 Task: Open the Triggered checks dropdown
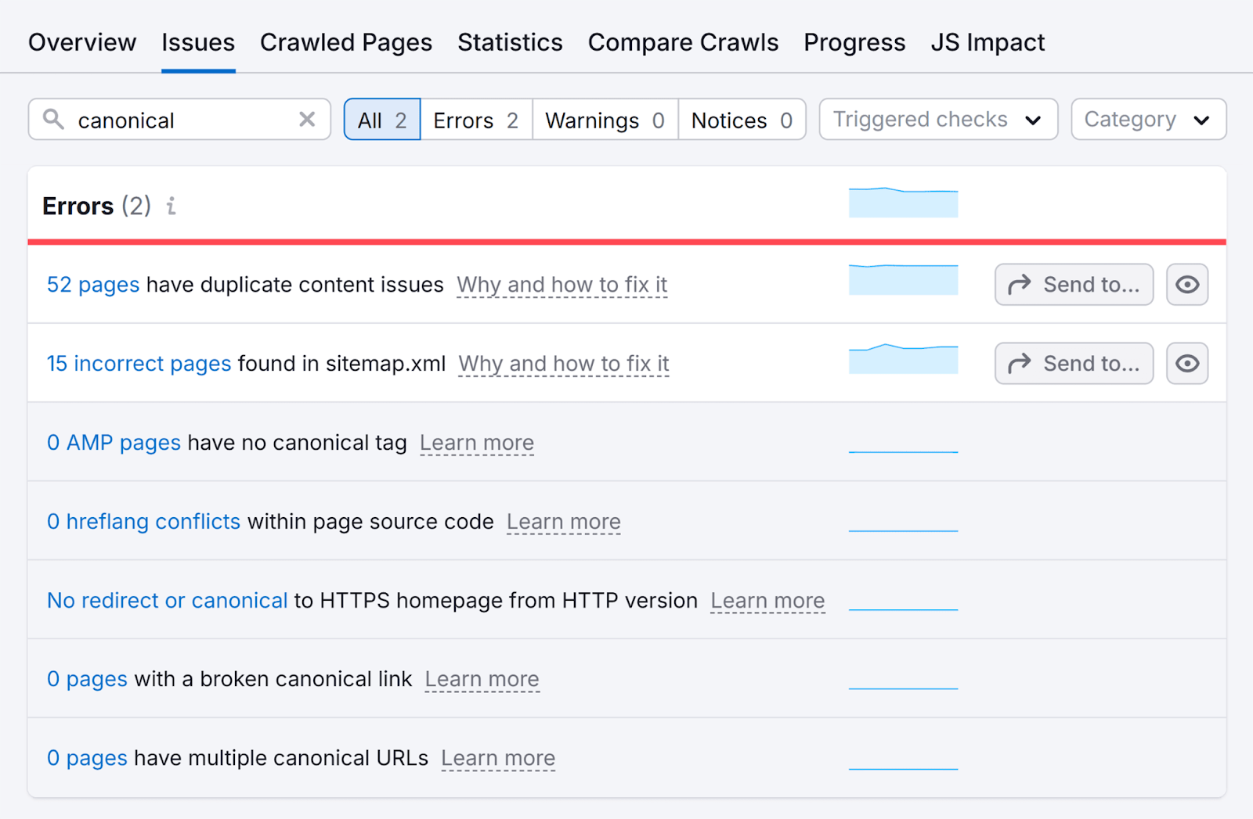pos(937,119)
